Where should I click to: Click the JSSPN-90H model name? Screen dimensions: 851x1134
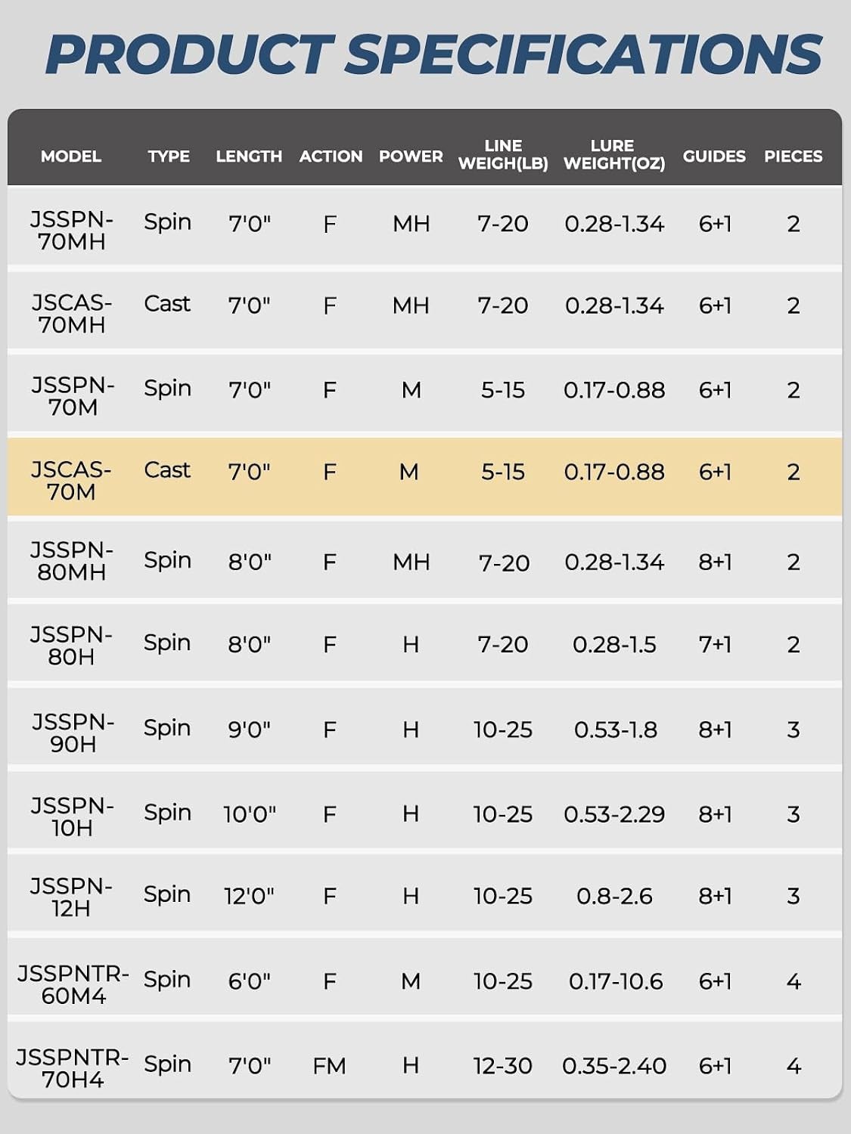pyautogui.click(x=73, y=733)
